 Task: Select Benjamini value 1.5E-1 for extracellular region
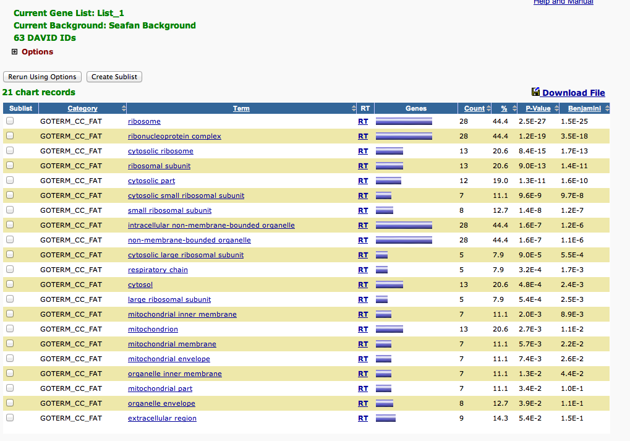click(572, 419)
